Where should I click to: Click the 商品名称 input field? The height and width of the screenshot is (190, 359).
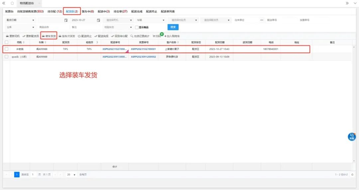pos(53,27)
